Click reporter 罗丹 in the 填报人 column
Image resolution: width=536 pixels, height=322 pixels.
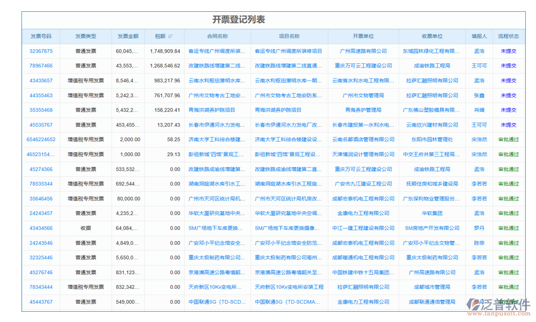[x=479, y=228]
